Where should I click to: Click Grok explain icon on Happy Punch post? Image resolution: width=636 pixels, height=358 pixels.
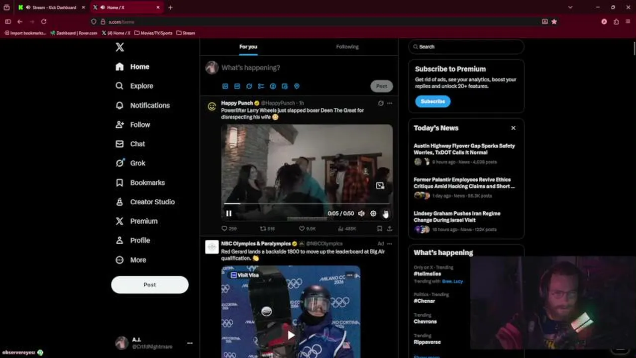tap(381, 103)
